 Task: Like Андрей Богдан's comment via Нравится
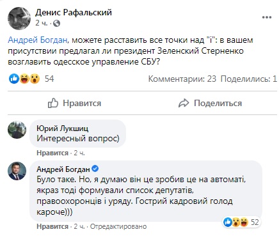tap(52, 226)
